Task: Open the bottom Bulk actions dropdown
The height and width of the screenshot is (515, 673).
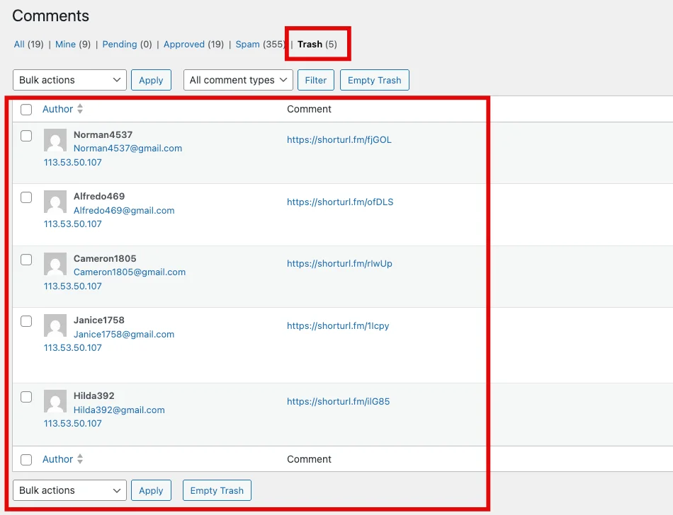Action: point(69,490)
